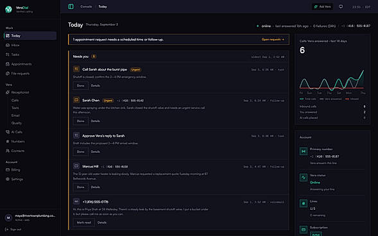Open Billing under Account
This screenshot has height=236, width=378.
(x=30, y=170)
